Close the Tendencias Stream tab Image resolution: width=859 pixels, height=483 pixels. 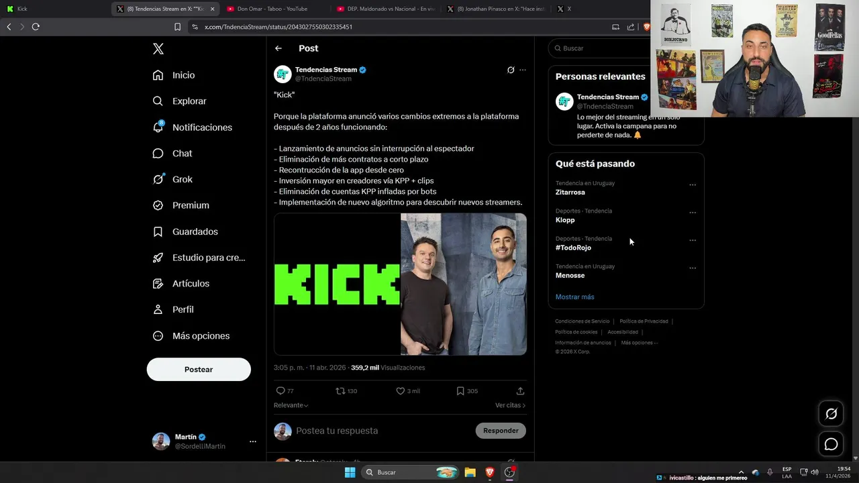(x=213, y=9)
